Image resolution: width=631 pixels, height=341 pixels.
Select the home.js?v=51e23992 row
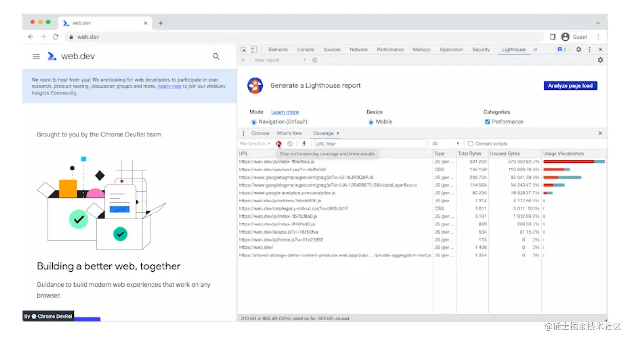(422, 240)
